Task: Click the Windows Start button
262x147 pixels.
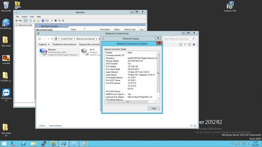Action: [x=4, y=144]
